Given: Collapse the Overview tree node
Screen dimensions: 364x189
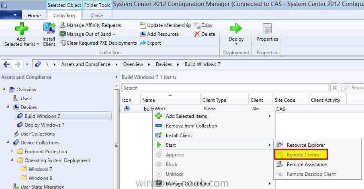Looking at the screenshot, I should (x=4, y=89).
